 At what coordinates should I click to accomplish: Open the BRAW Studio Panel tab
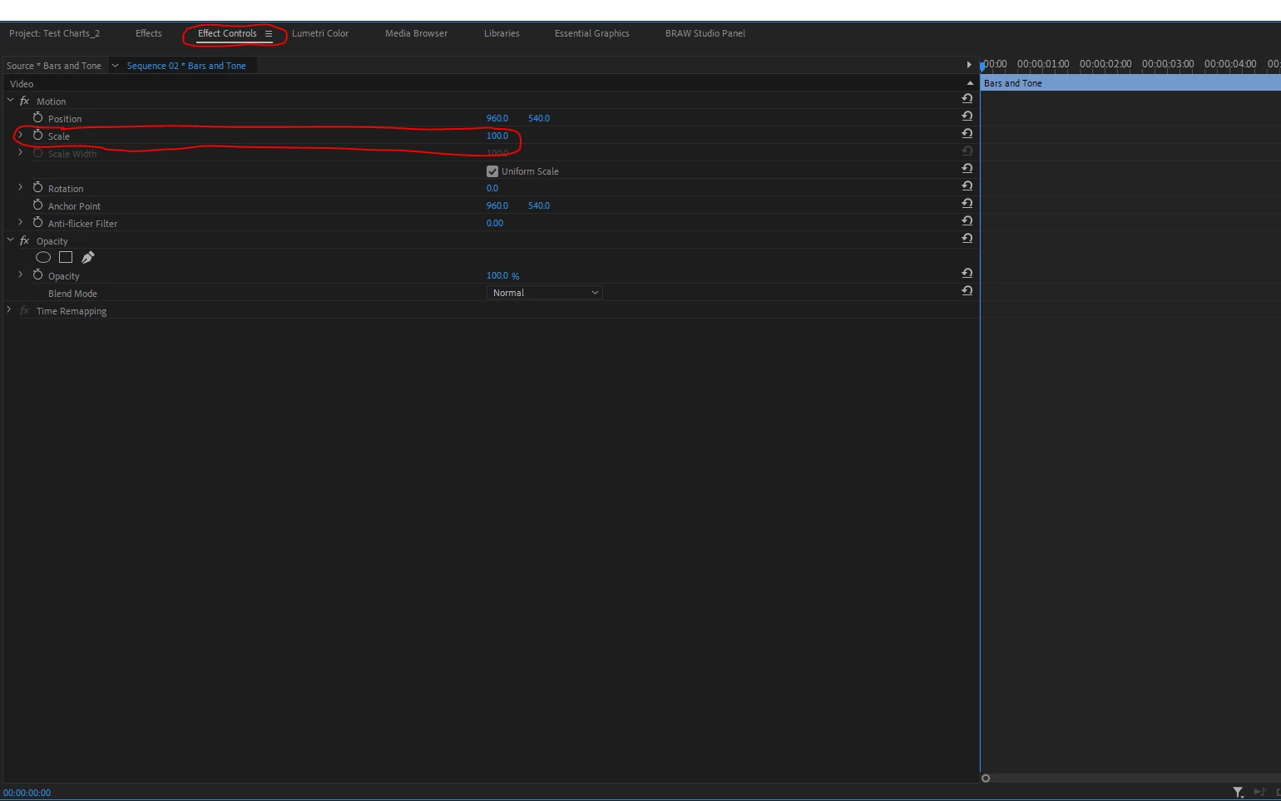pos(705,33)
